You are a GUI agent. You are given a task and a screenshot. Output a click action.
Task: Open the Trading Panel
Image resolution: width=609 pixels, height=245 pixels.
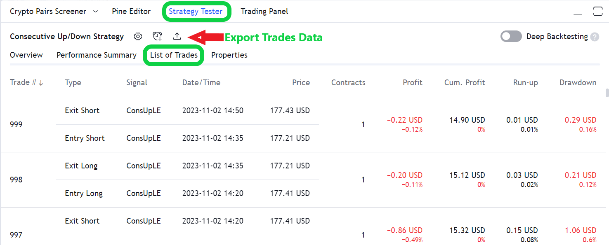tap(264, 11)
